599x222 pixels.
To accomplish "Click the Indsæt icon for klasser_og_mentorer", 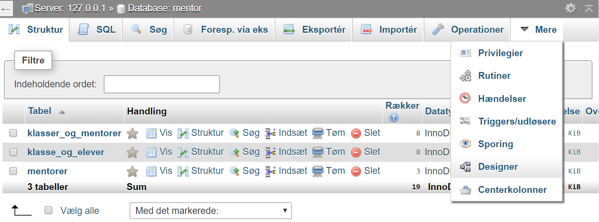I will [271, 133].
